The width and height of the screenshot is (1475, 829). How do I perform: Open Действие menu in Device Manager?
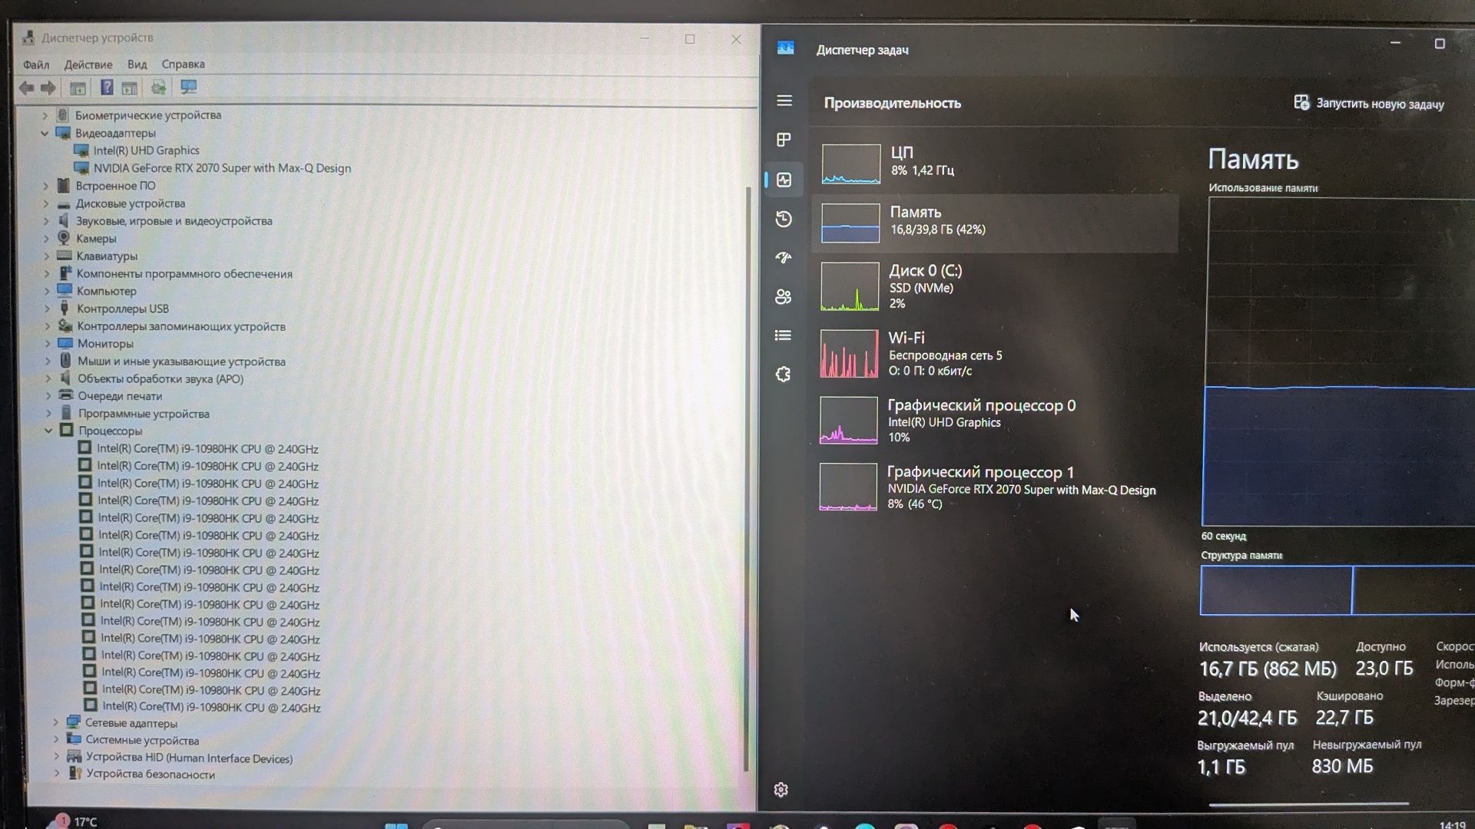pyautogui.click(x=88, y=64)
